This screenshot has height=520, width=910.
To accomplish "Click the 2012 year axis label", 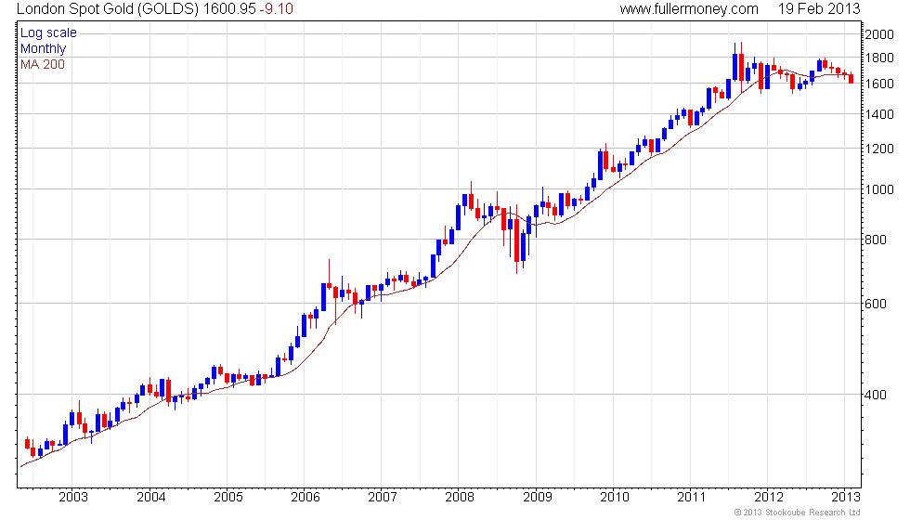I will click(769, 497).
